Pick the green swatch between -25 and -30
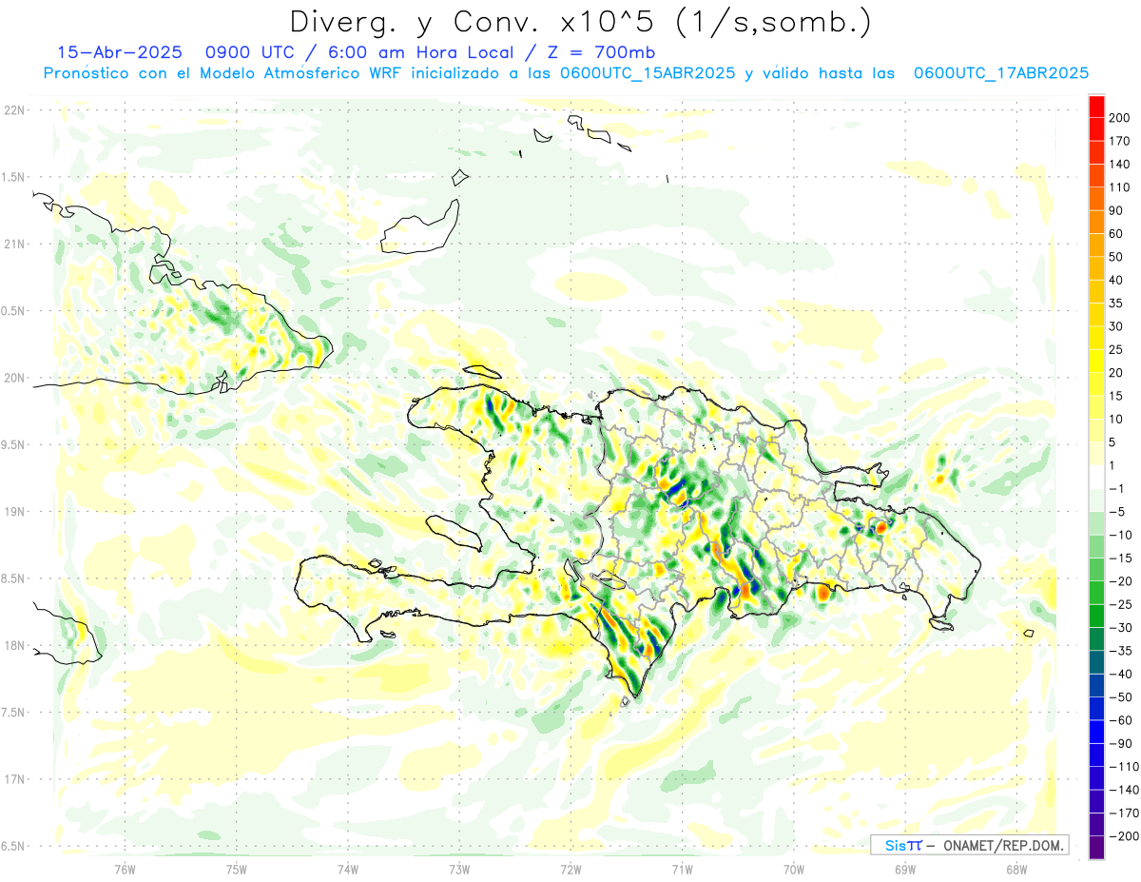Image resolution: width=1141 pixels, height=882 pixels. click(x=1096, y=616)
